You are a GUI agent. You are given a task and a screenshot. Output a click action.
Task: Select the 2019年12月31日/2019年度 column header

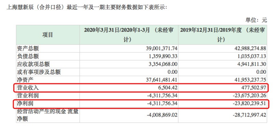click(222, 35)
